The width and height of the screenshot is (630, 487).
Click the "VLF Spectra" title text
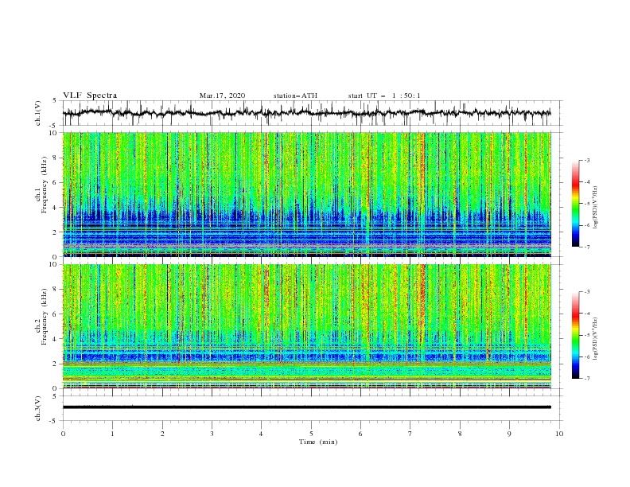(90, 95)
